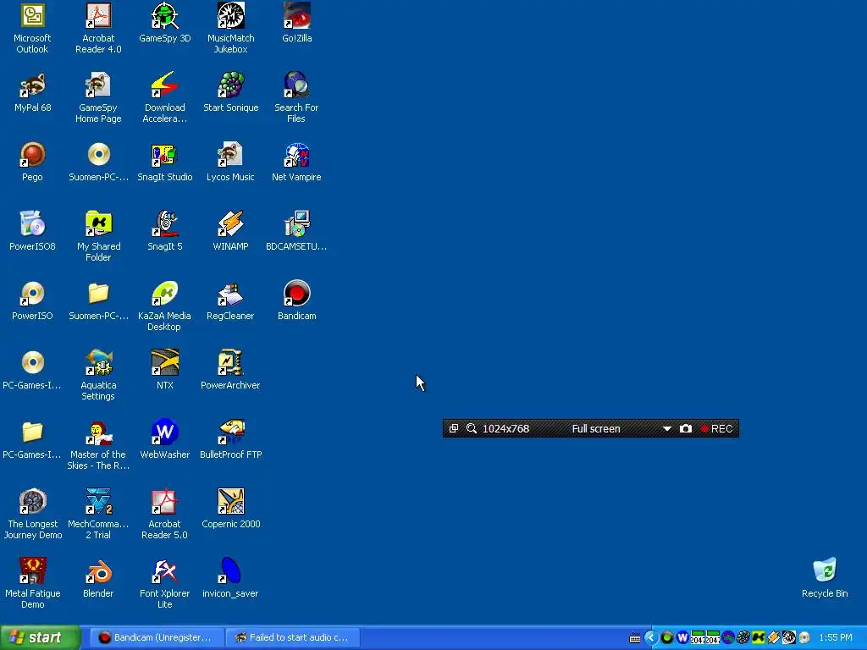Click the WebWasher W tray icon

coord(682,638)
